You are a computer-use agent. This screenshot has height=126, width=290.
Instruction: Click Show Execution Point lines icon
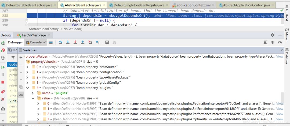(x=51, y=42)
